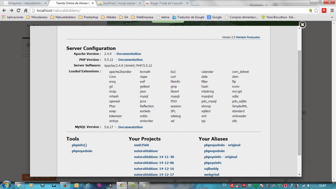Open the mn03560 project
Viewport: 336px width, 189px height.
(x=141, y=145)
